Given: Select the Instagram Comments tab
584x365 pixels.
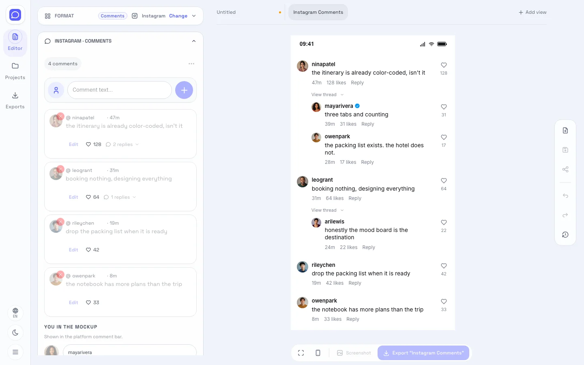Looking at the screenshot, I should [x=318, y=12].
